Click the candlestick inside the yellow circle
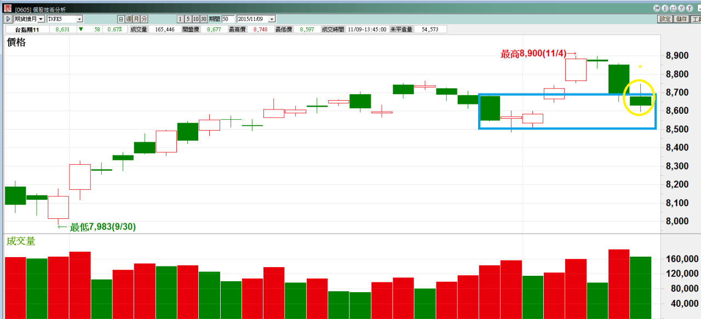701x319 pixels. point(640,101)
